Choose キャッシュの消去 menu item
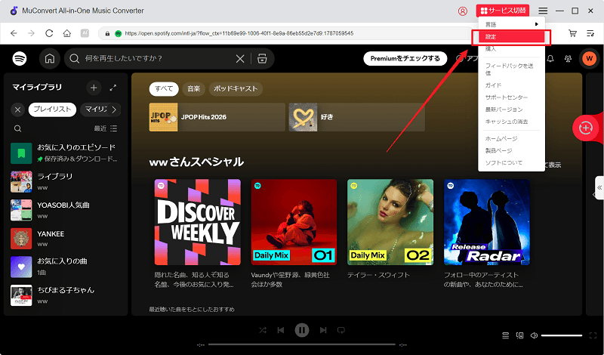Image resolution: width=604 pixels, height=355 pixels. click(511, 122)
